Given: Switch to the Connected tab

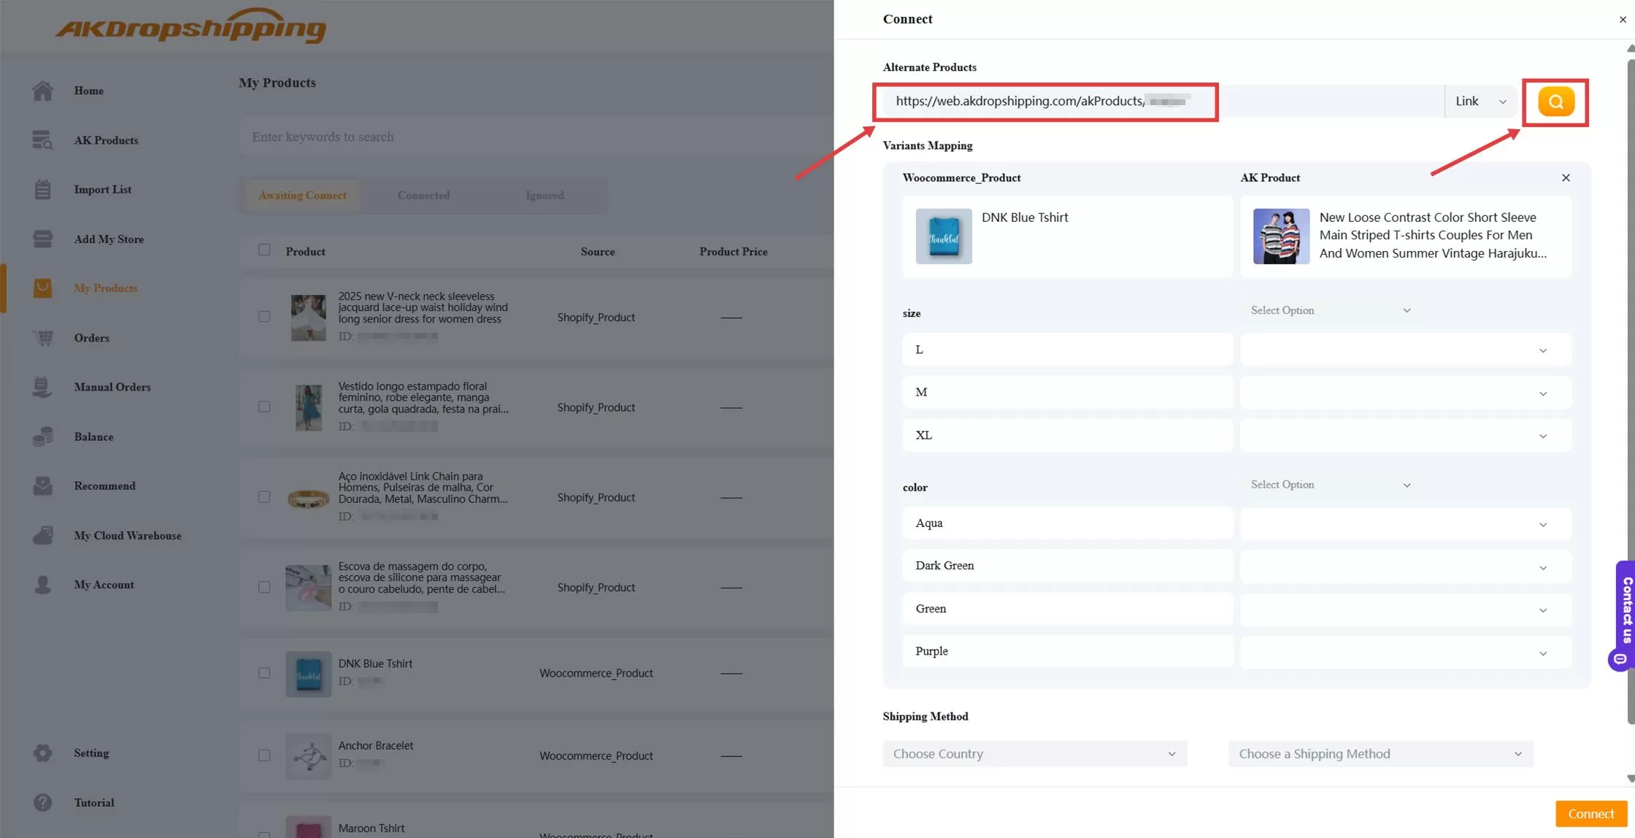Looking at the screenshot, I should (x=423, y=195).
